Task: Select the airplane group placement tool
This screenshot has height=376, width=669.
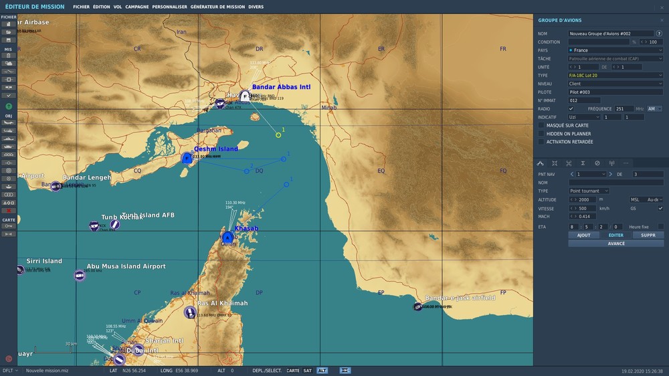Action: point(9,122)
